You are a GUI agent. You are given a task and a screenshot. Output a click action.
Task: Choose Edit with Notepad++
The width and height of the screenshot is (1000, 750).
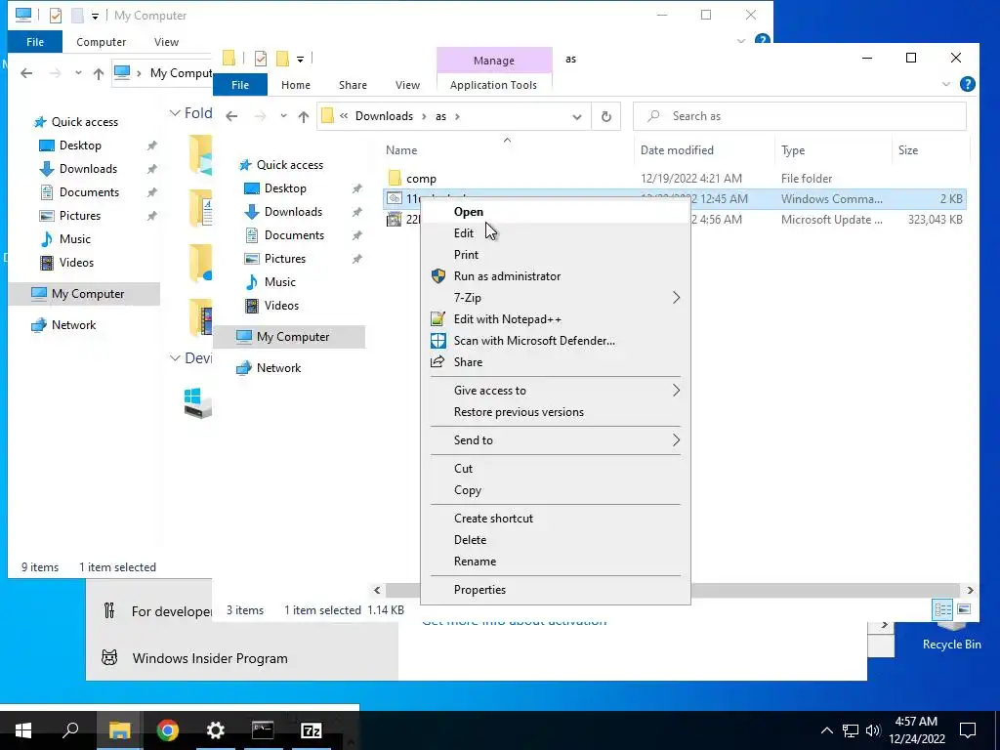[x=556, y=319]
